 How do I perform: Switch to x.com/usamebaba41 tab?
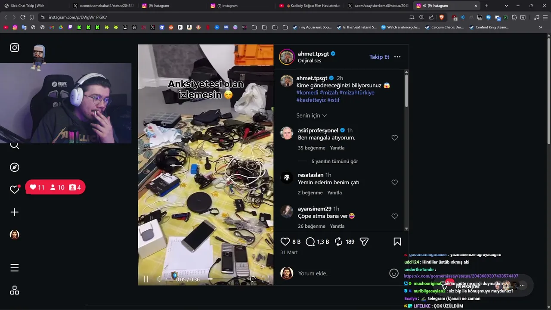coord(103,6)
